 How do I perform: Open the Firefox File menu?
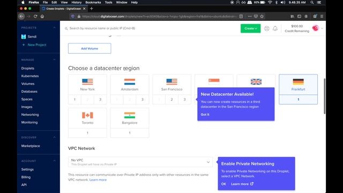tap(45, 2)
